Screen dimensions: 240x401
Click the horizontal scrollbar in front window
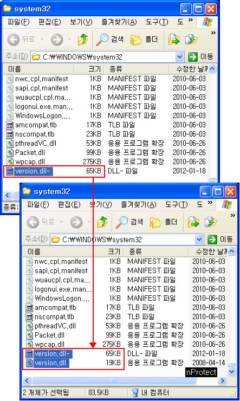(114, 380)
